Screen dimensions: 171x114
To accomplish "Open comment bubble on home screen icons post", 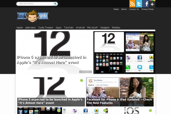I will click(x=59, y=111).
